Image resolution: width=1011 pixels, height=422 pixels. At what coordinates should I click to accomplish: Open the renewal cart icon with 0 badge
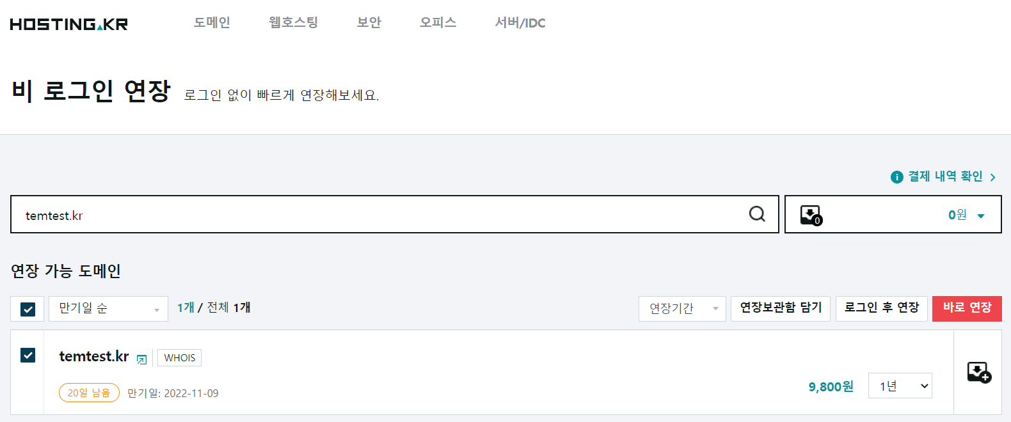(x=811, y=215)
